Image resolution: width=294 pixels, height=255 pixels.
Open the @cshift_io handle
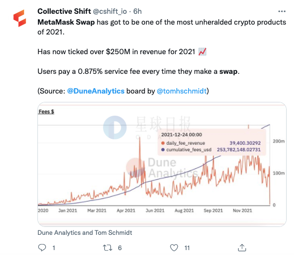click(x=110, y=11)
